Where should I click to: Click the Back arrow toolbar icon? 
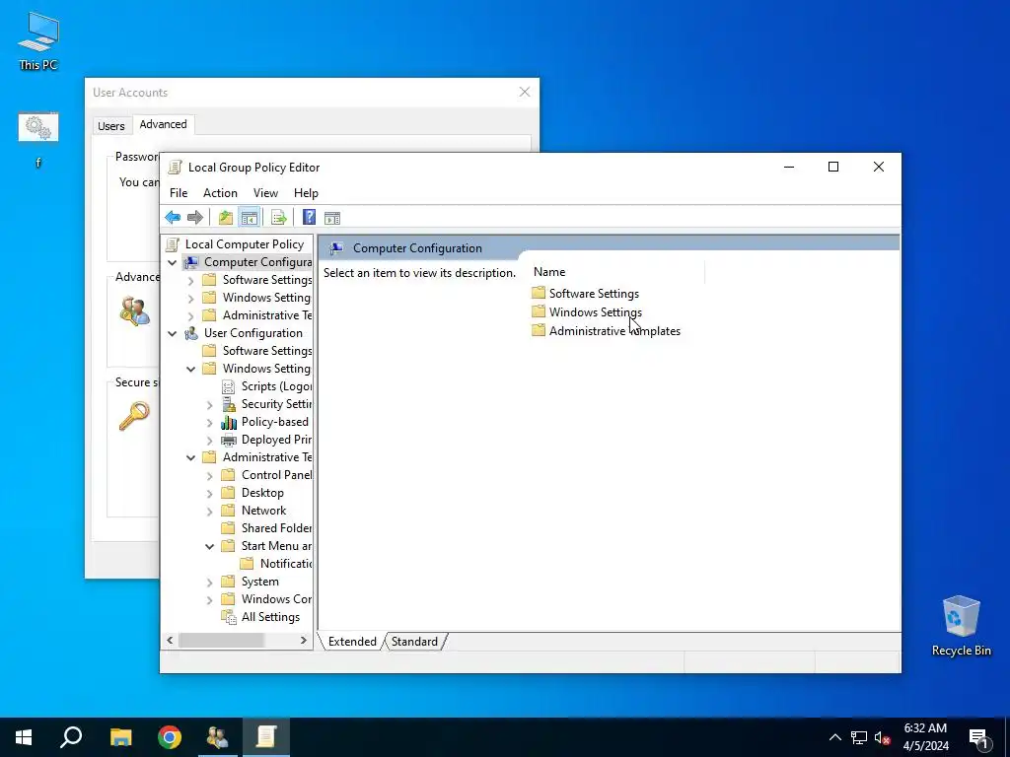(173, 218)
